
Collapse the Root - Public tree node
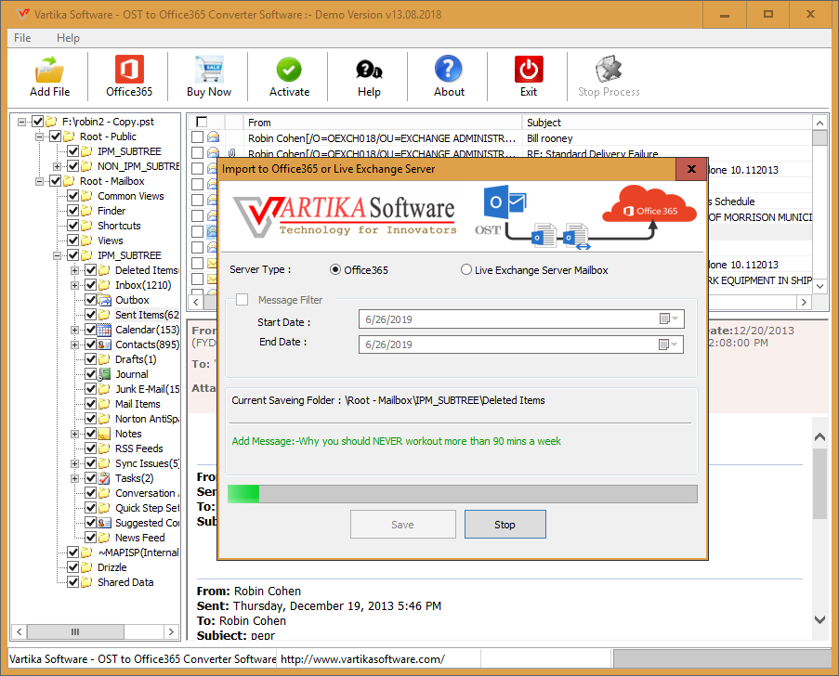(39, 136)
